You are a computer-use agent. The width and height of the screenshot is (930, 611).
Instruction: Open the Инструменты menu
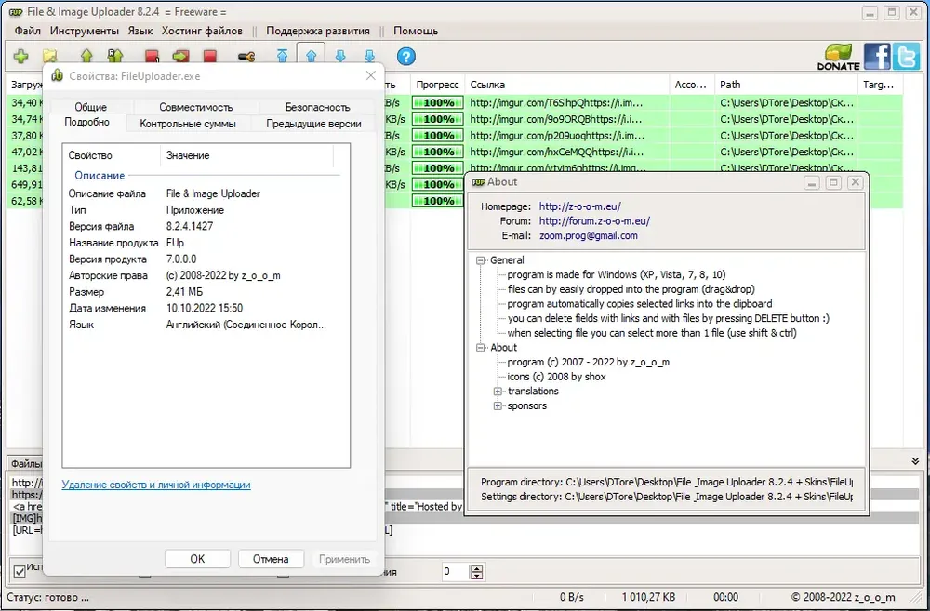click(x=85, y=31)
